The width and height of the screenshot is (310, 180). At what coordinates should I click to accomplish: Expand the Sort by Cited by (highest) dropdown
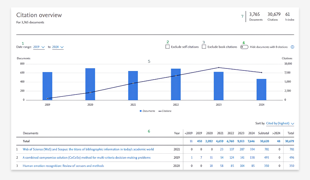[280, 123]
